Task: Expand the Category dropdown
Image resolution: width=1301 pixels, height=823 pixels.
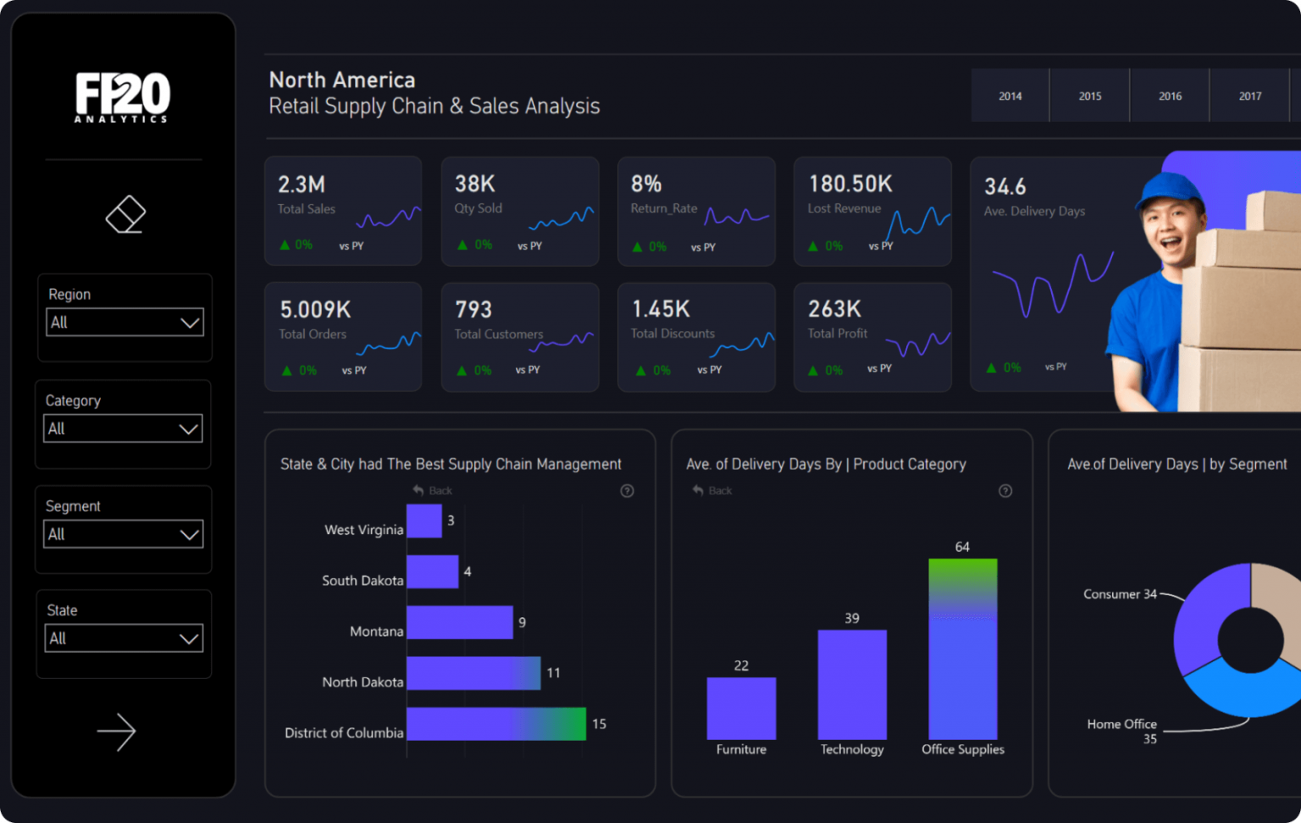Action: pyautogui.click(x=123, y=428)
